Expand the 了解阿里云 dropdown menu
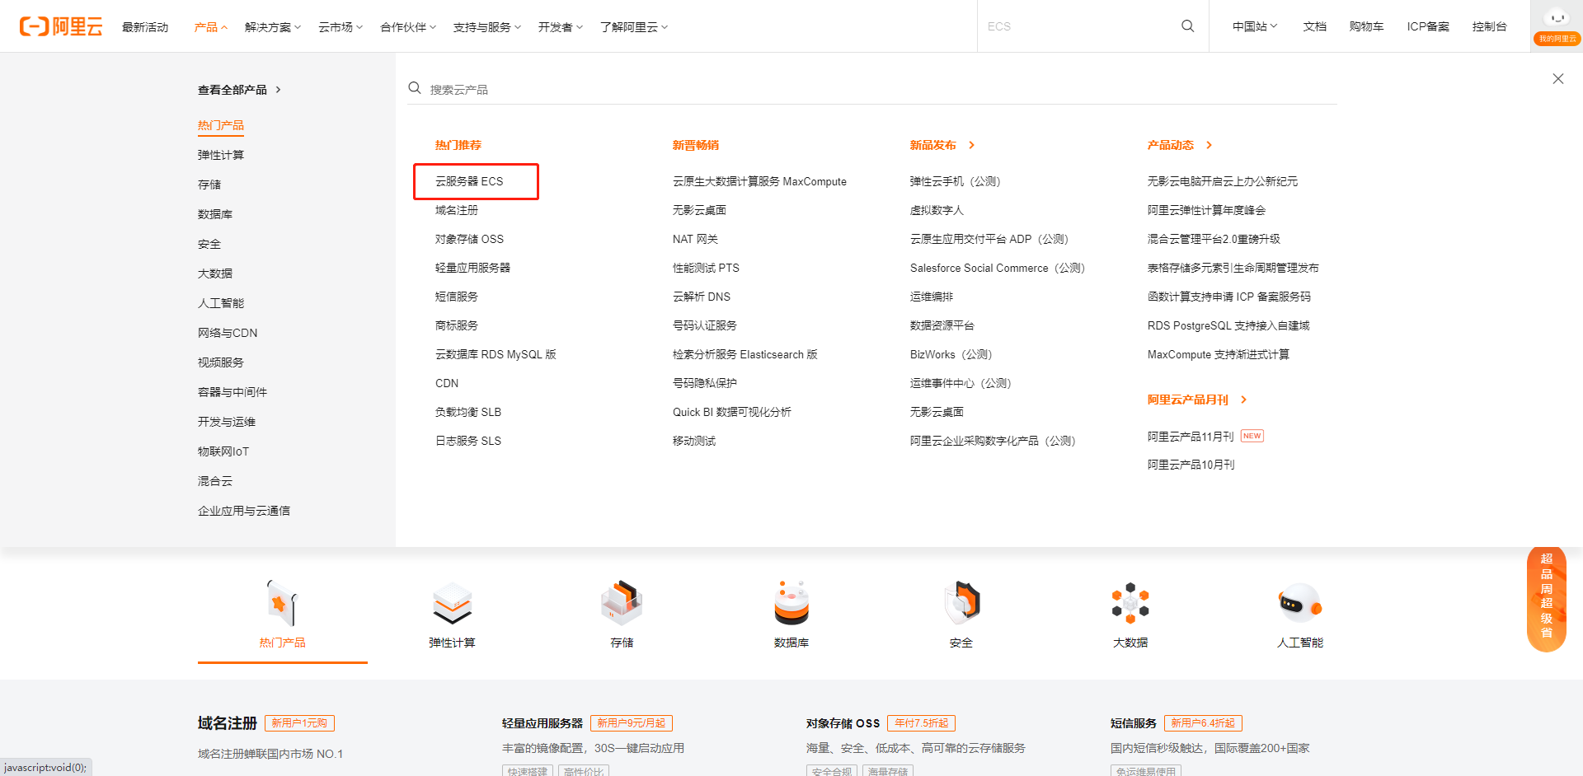This screenshot has height=776, width=1583. pyautogui.click(x=634, y=27)
